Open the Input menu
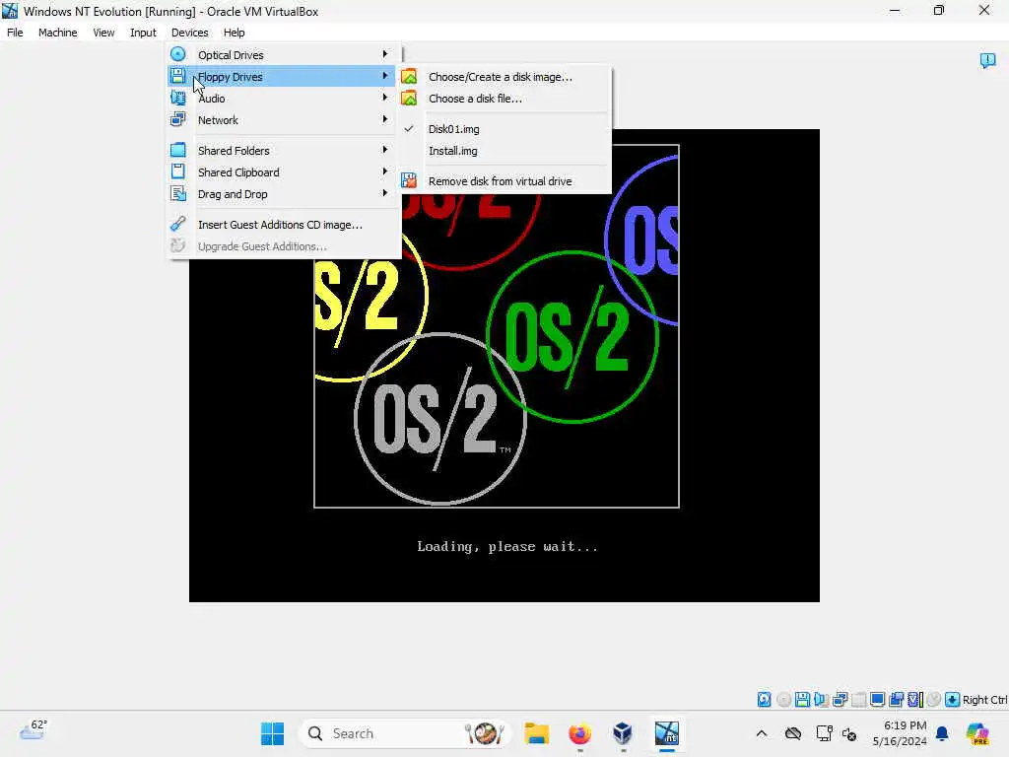1009x757 pixels. [x=143, y=33]
